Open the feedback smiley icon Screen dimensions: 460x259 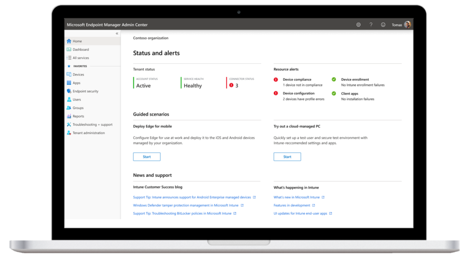click(383, 25)
